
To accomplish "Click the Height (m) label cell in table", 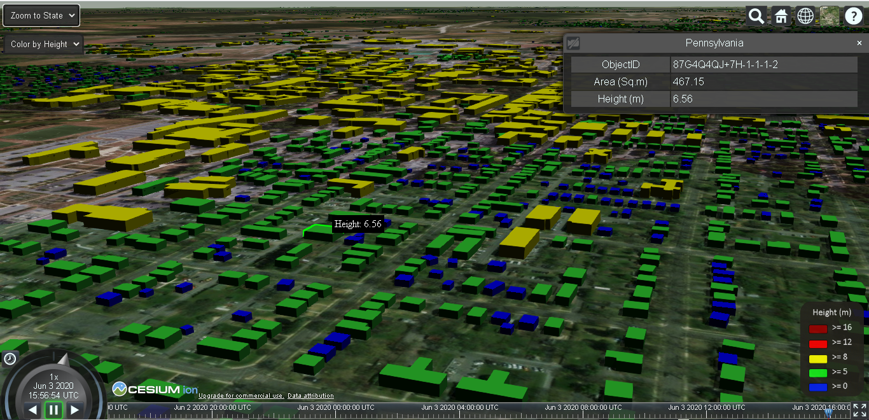I will [620, 99].
